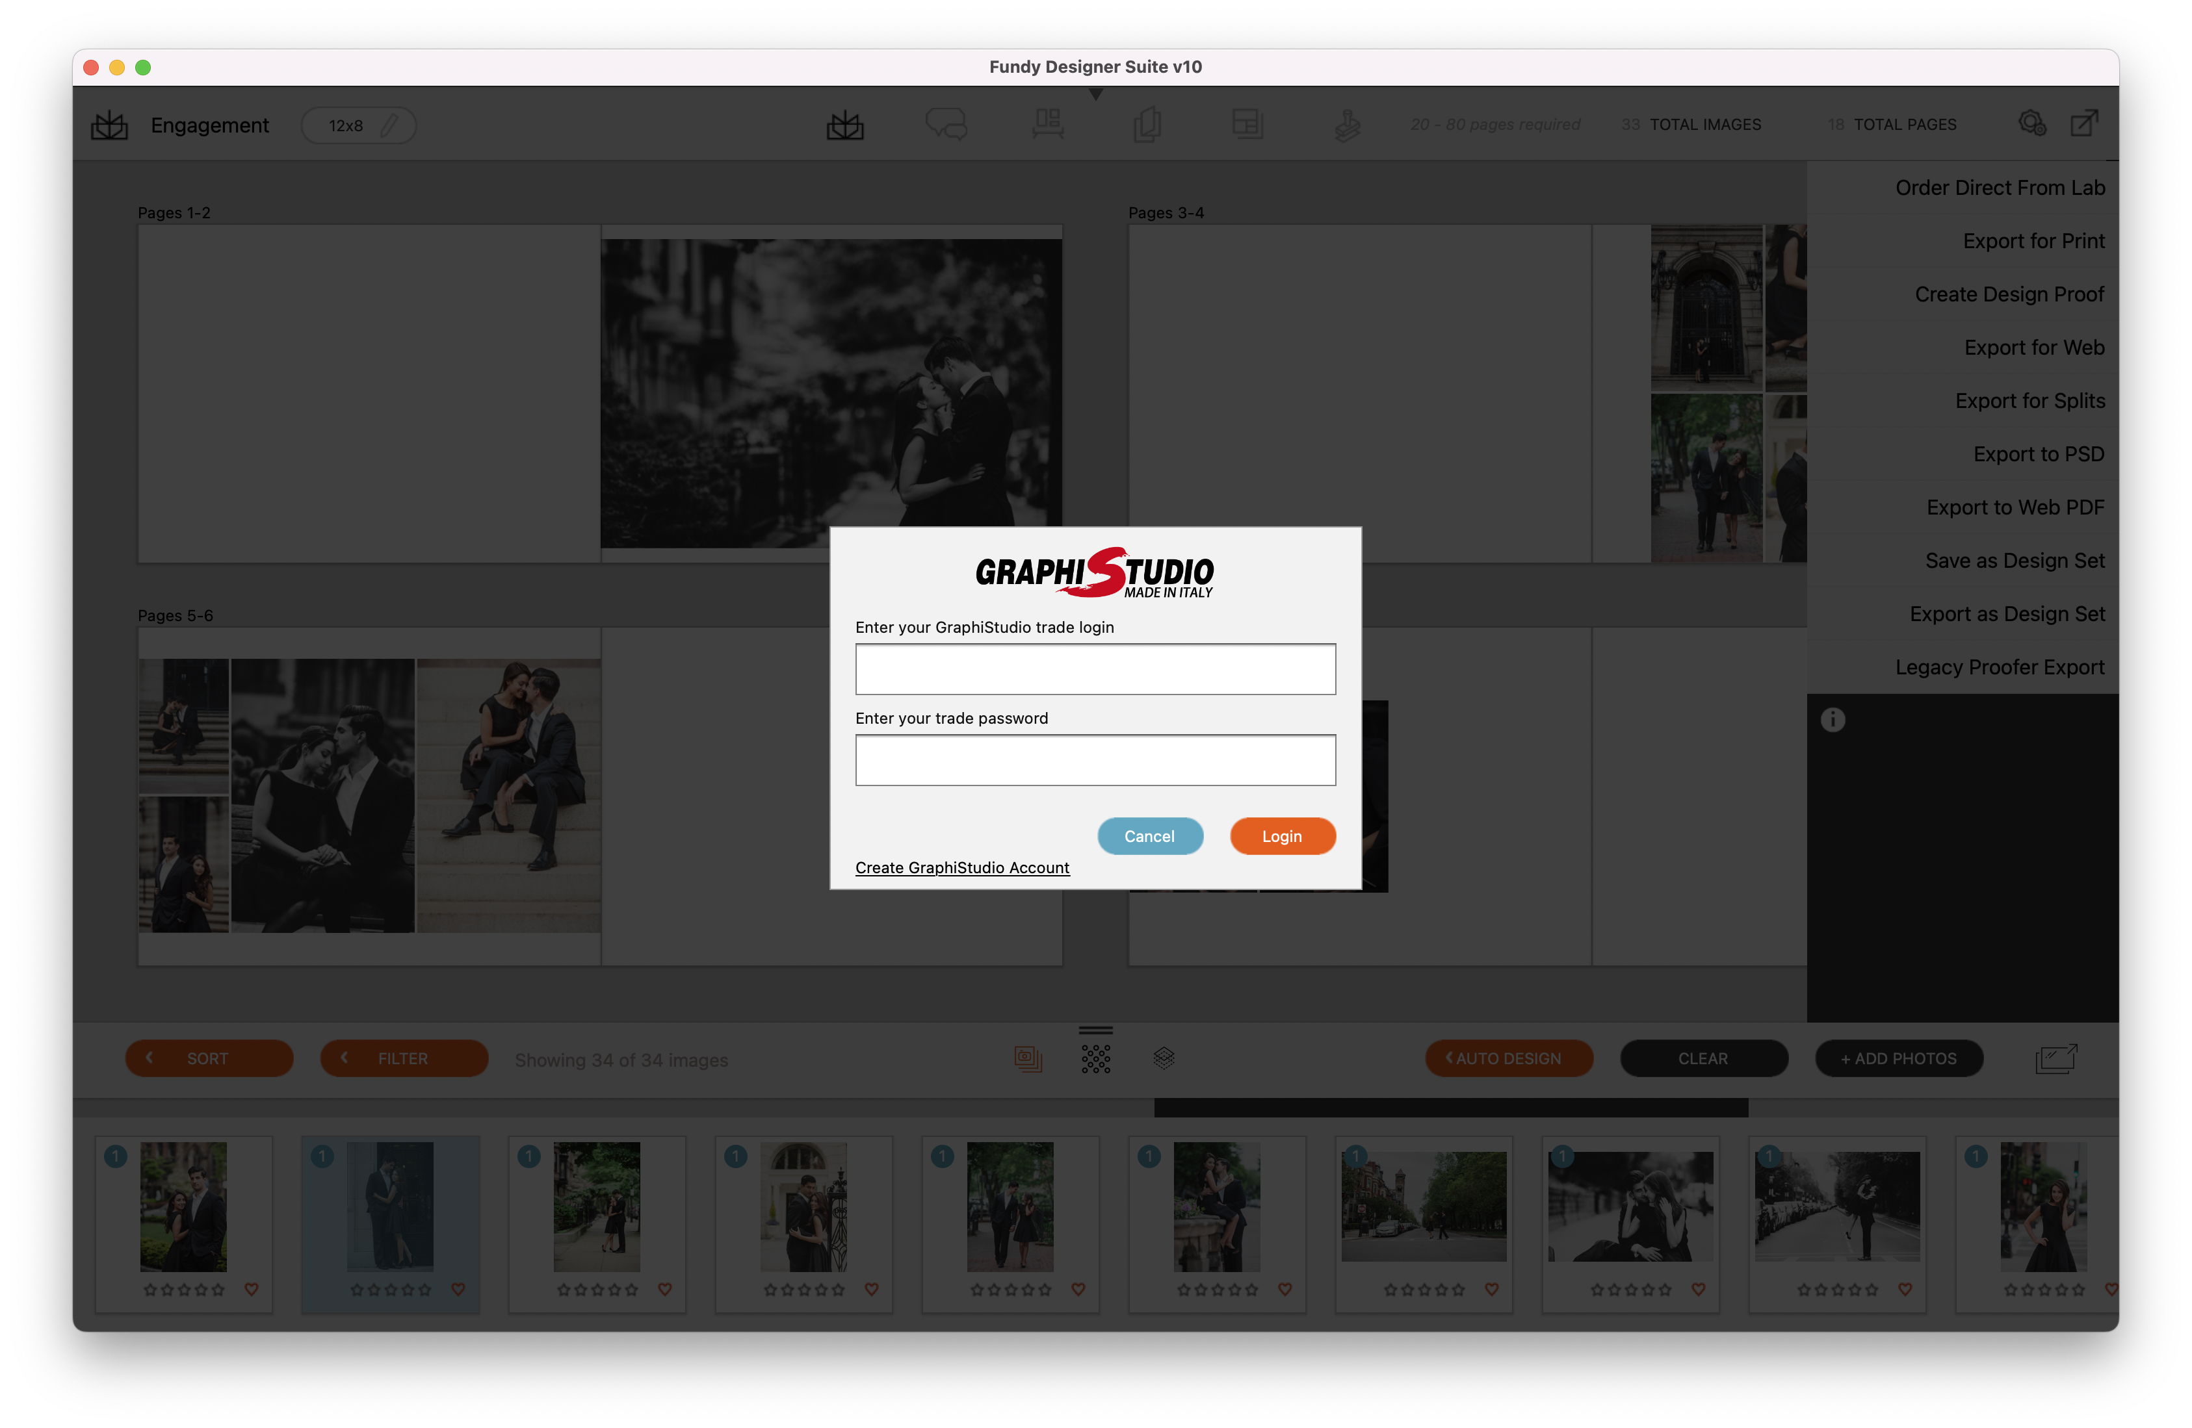Image resolution: width=2192 pixels, height=1428 pixels.
Task: Switch to stacked images view icon
Action: point(1028,1059)
